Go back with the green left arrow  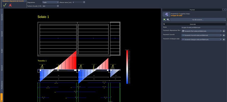tap(165, 20)
